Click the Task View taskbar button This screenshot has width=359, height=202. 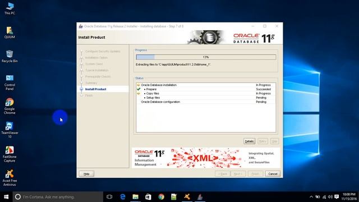[109, 197]
